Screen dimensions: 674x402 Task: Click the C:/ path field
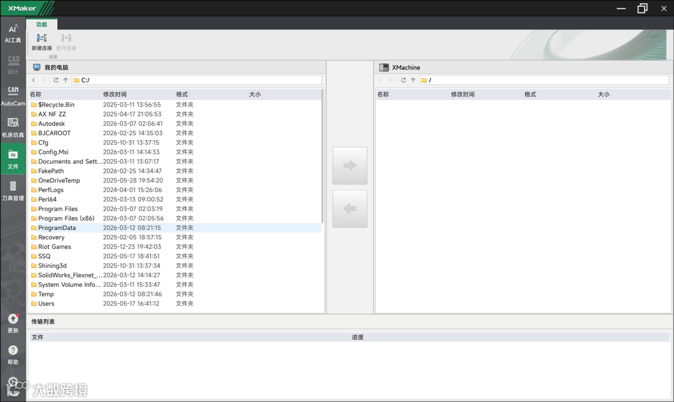click(x=197, y=80)
